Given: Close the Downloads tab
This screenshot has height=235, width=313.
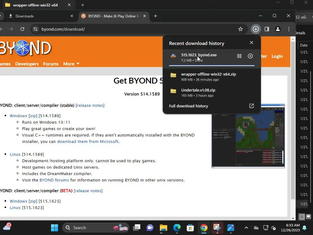Looking at the screenshot, I should pyautogui.click(x=72, y=16).
